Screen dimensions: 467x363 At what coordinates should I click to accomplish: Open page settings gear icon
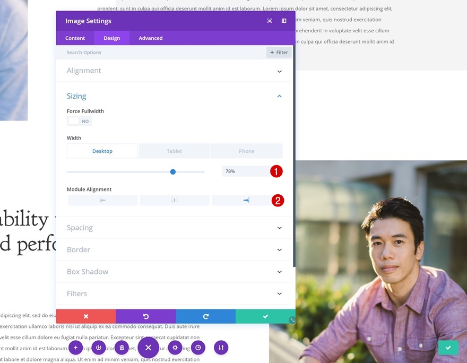point(175,348)
